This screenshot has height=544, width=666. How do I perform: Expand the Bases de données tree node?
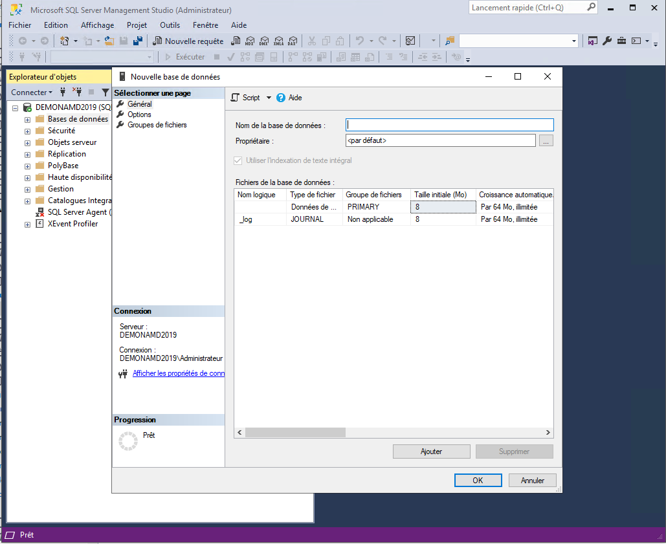pyautogui.click(x=27, y=119)
